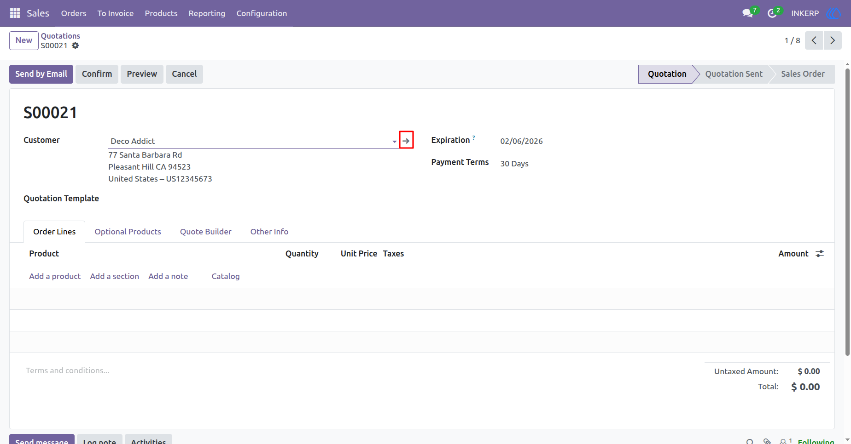This screenshot has height=444, width=851.
Task: Go to the next record arrow
Action: click(833, 40)
